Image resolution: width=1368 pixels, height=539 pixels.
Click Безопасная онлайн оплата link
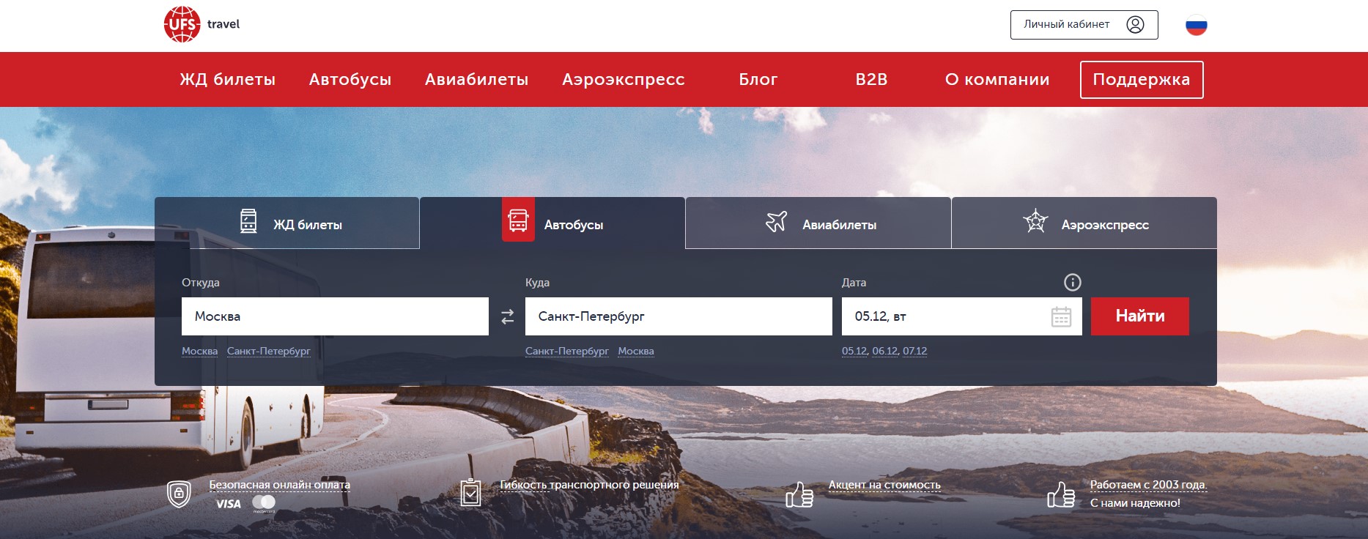pyautogui.click(x=279, y=485)
